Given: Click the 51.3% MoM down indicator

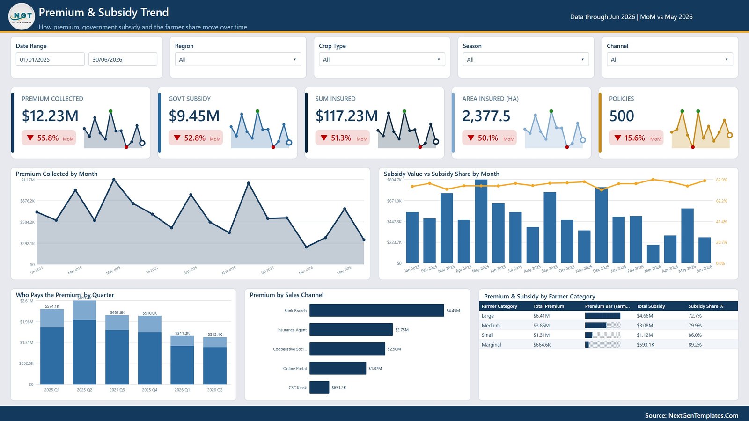Looking at the screenshot, I should pos(342,138).
